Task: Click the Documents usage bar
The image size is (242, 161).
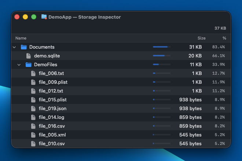Action: click(162, 47)
